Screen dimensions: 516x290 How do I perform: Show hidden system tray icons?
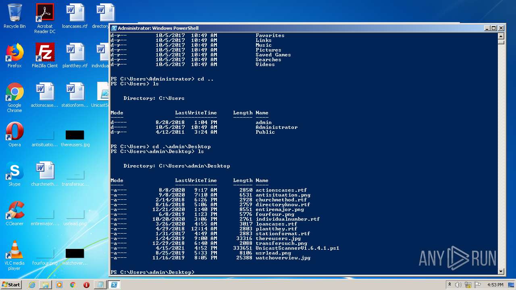pyautogui.click(x=449, y=285)
